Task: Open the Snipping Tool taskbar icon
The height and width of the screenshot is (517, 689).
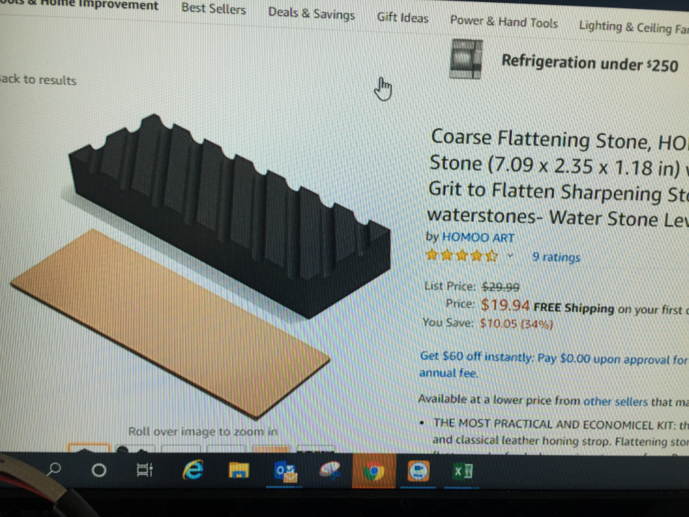Action: tap(330, 470)
